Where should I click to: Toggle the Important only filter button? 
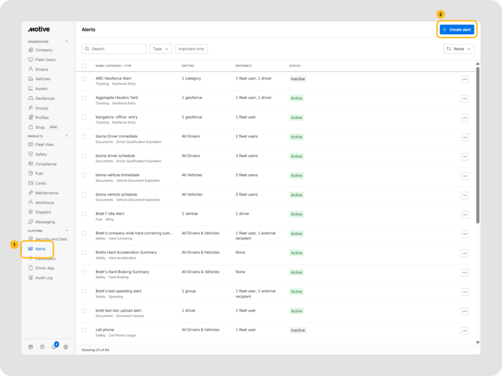(x=191, y=49)
